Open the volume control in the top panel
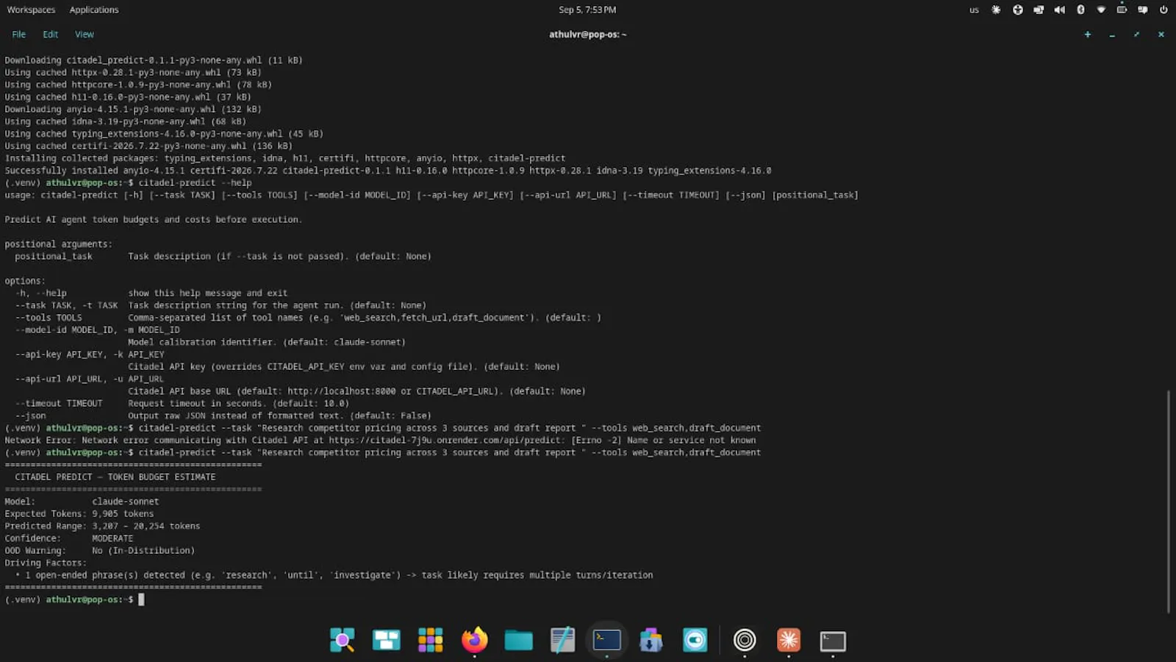The image size is (1176, 662). (1059, 10)
